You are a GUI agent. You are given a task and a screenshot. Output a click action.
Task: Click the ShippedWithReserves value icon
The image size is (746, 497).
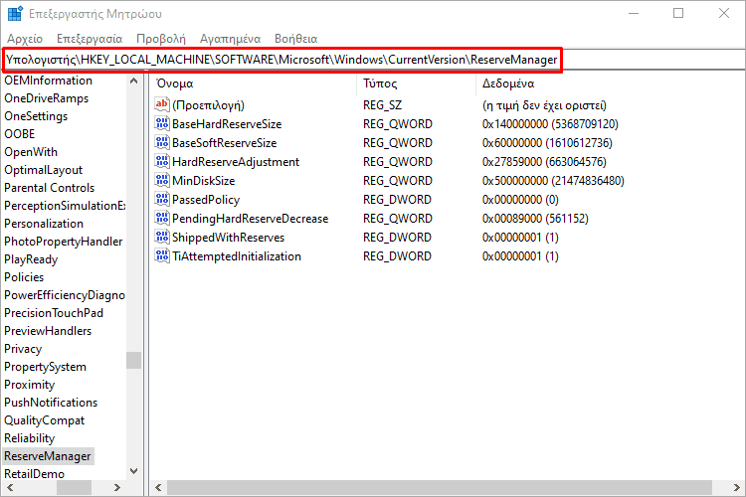[x=162, y=237]
